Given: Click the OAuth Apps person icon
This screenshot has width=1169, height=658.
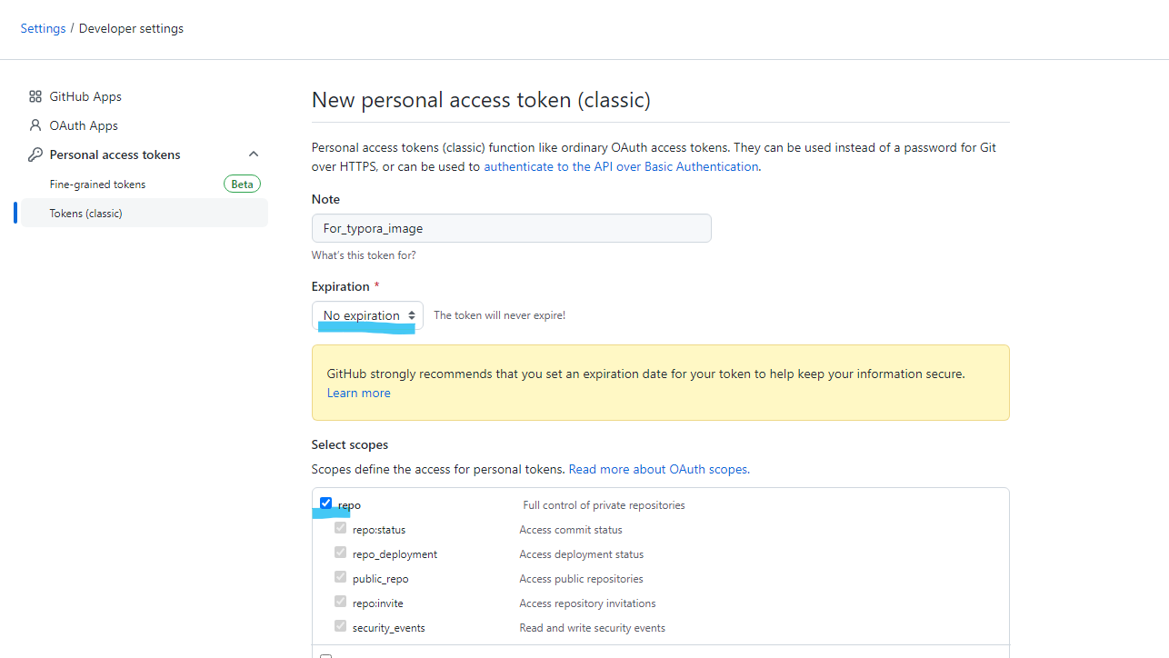Looking at the screenshot, I should (35, 125).
